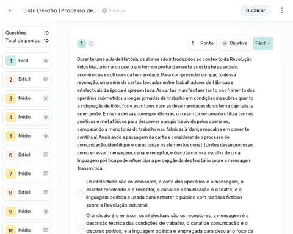293x234 pixels.
Task: Click the 'Total de pontos: 10' text
Action: click(27, 41)
